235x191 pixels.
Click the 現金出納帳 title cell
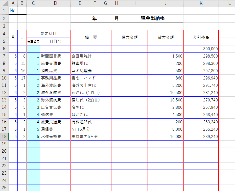tap(153, 18)
